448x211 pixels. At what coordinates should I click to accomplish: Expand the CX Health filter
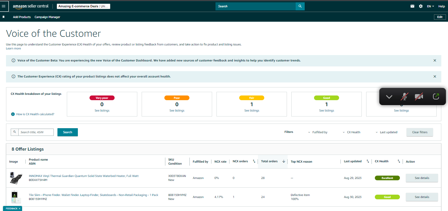tap(351, 132)
